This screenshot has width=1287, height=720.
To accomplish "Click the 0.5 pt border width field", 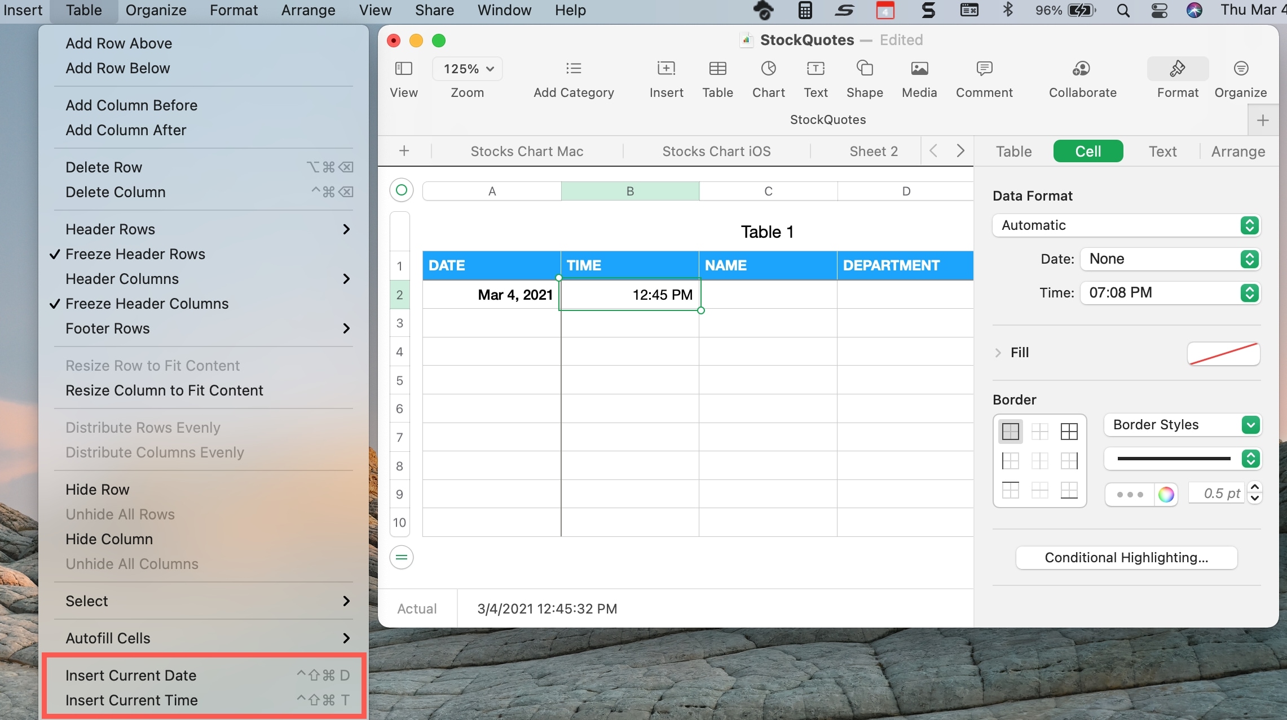I will [x=1217, y=494].
